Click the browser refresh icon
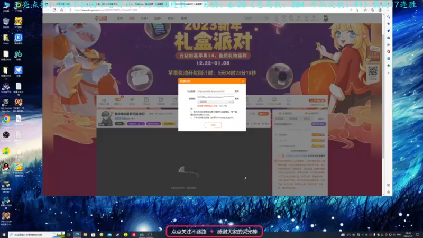 [x=54, y=10]
